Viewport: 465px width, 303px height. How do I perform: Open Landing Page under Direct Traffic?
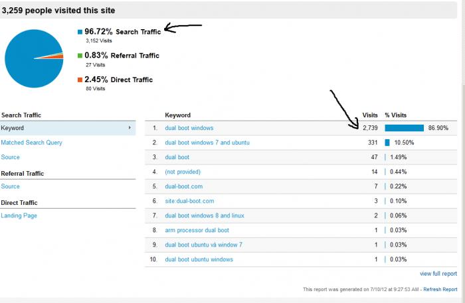point(19,215)
